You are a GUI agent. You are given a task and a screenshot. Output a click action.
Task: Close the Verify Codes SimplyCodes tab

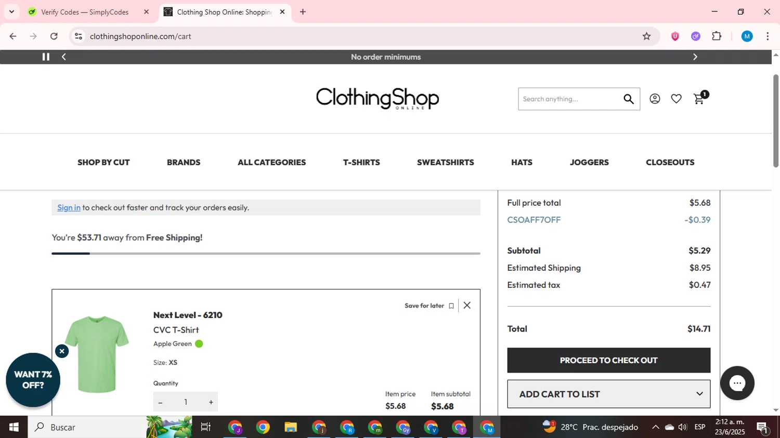pyautogui.click(x=146, y=12)
